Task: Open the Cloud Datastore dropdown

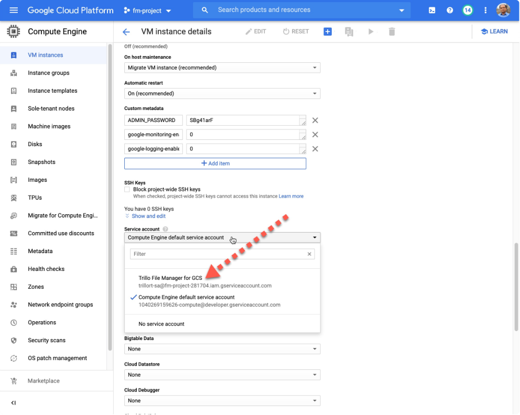Action: [x=222, y=375]
